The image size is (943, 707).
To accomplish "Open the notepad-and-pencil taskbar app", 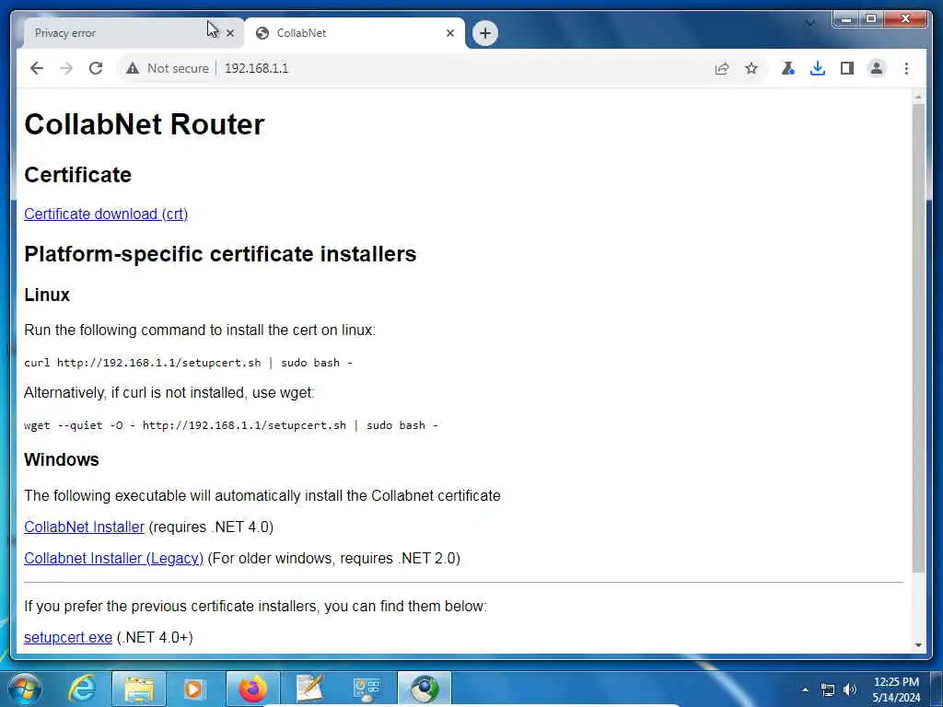I will tap(310, 689).
